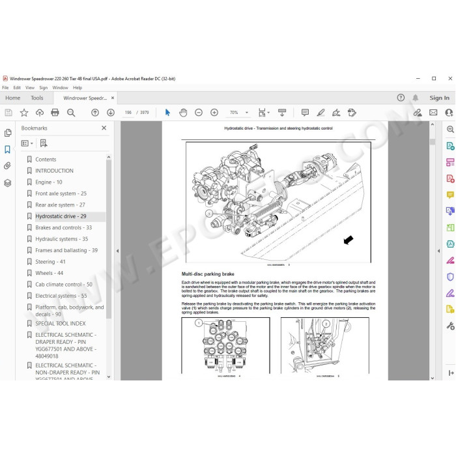Go to Engine - 10 bookmark
Image resolution: width=456 pixels, height=456 pixels.
(x=49, y=182)
